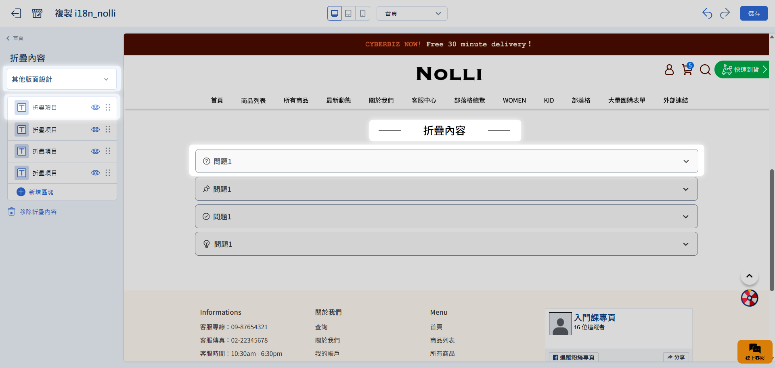Switch to mobile preview mode
The image size is (775, 368).
363,13
